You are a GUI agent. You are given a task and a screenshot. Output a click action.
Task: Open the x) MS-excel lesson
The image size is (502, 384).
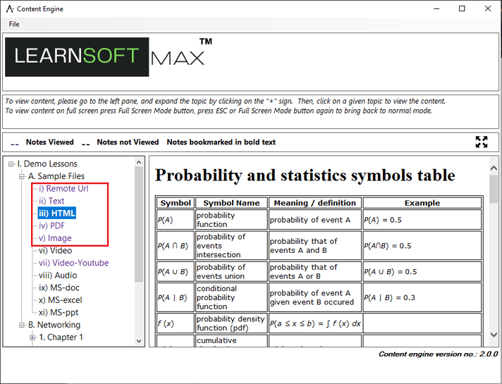coord(61,300)
